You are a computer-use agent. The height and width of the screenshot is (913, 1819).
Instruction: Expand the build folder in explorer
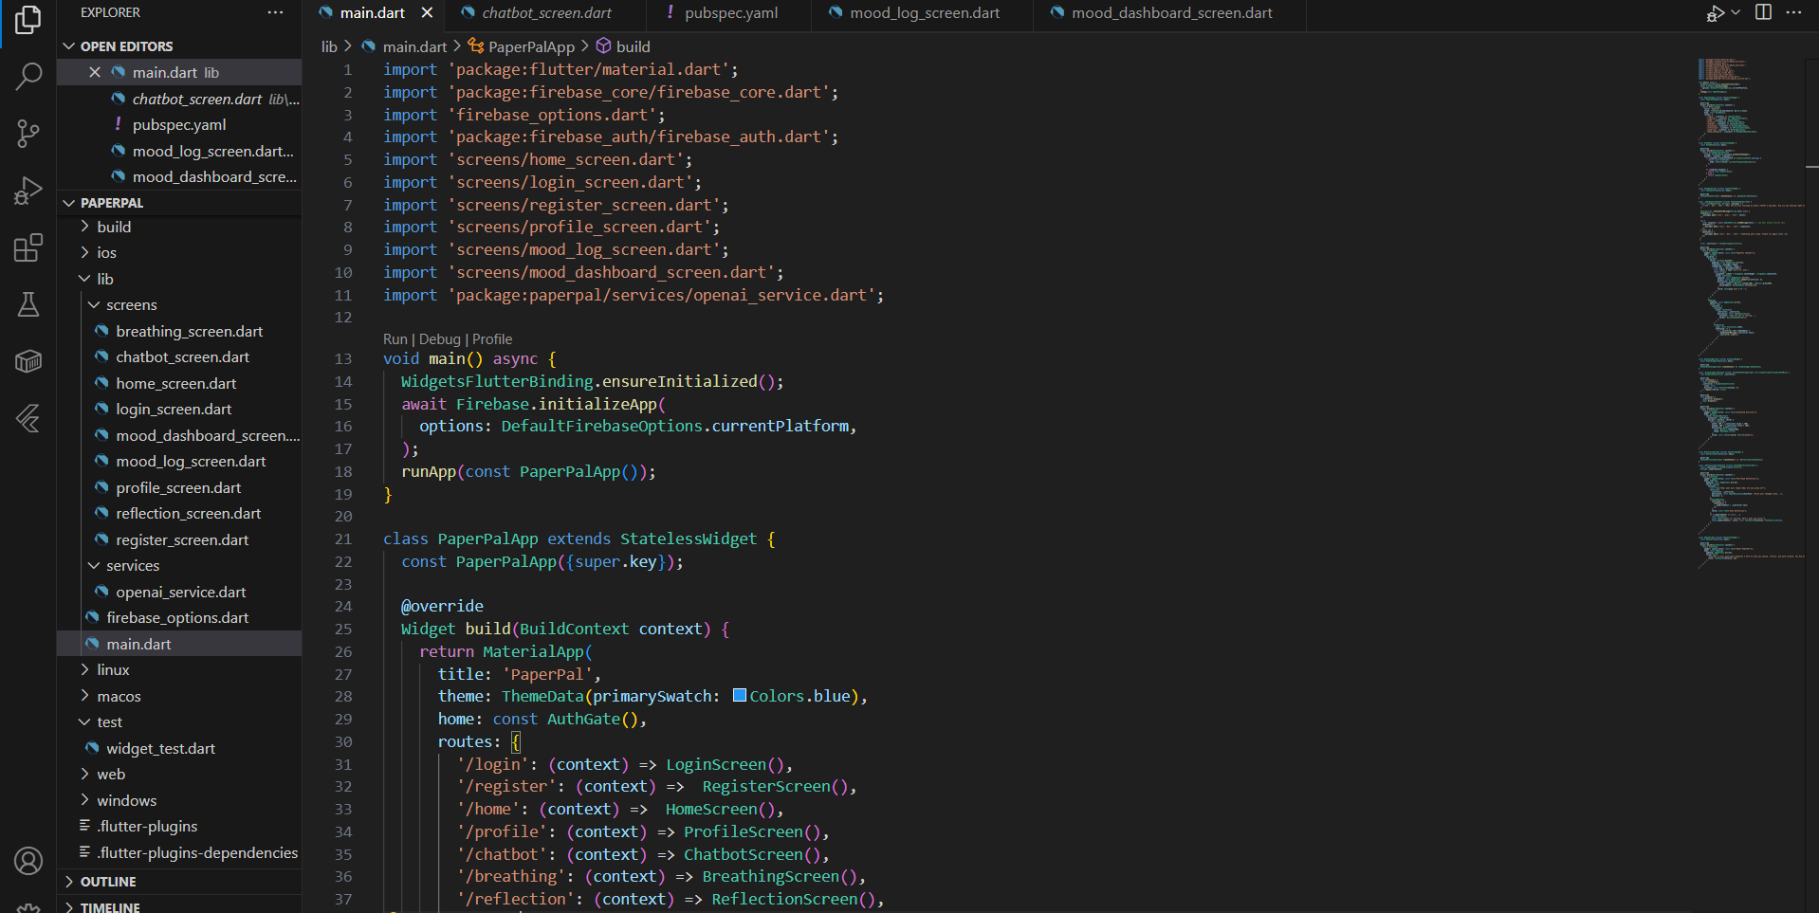tap(85, 227)
